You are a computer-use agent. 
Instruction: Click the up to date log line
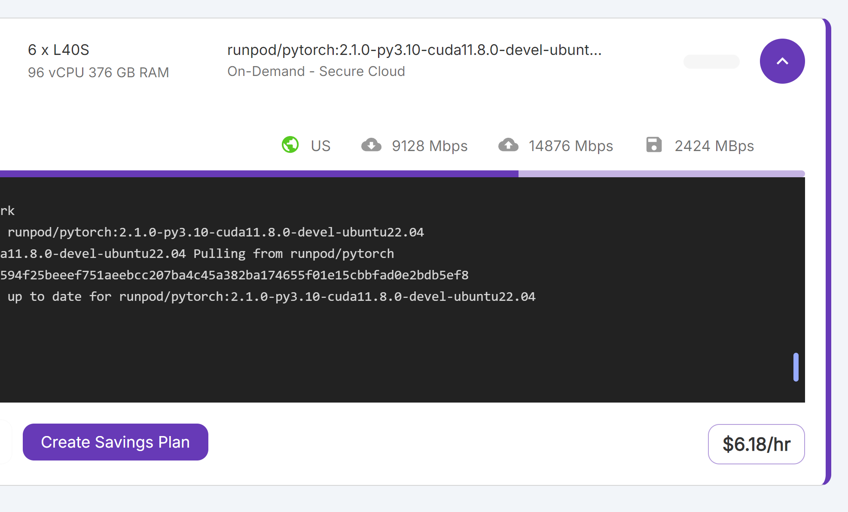click(271, 297)
